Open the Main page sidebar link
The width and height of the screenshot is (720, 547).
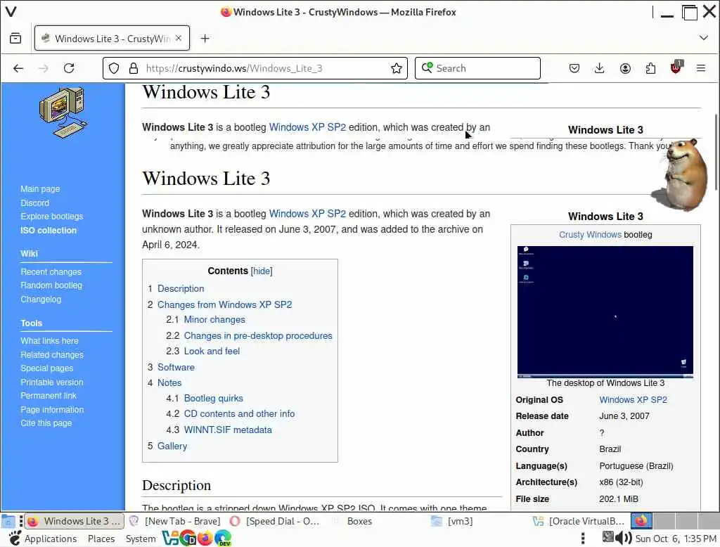(x=40, y=188)
